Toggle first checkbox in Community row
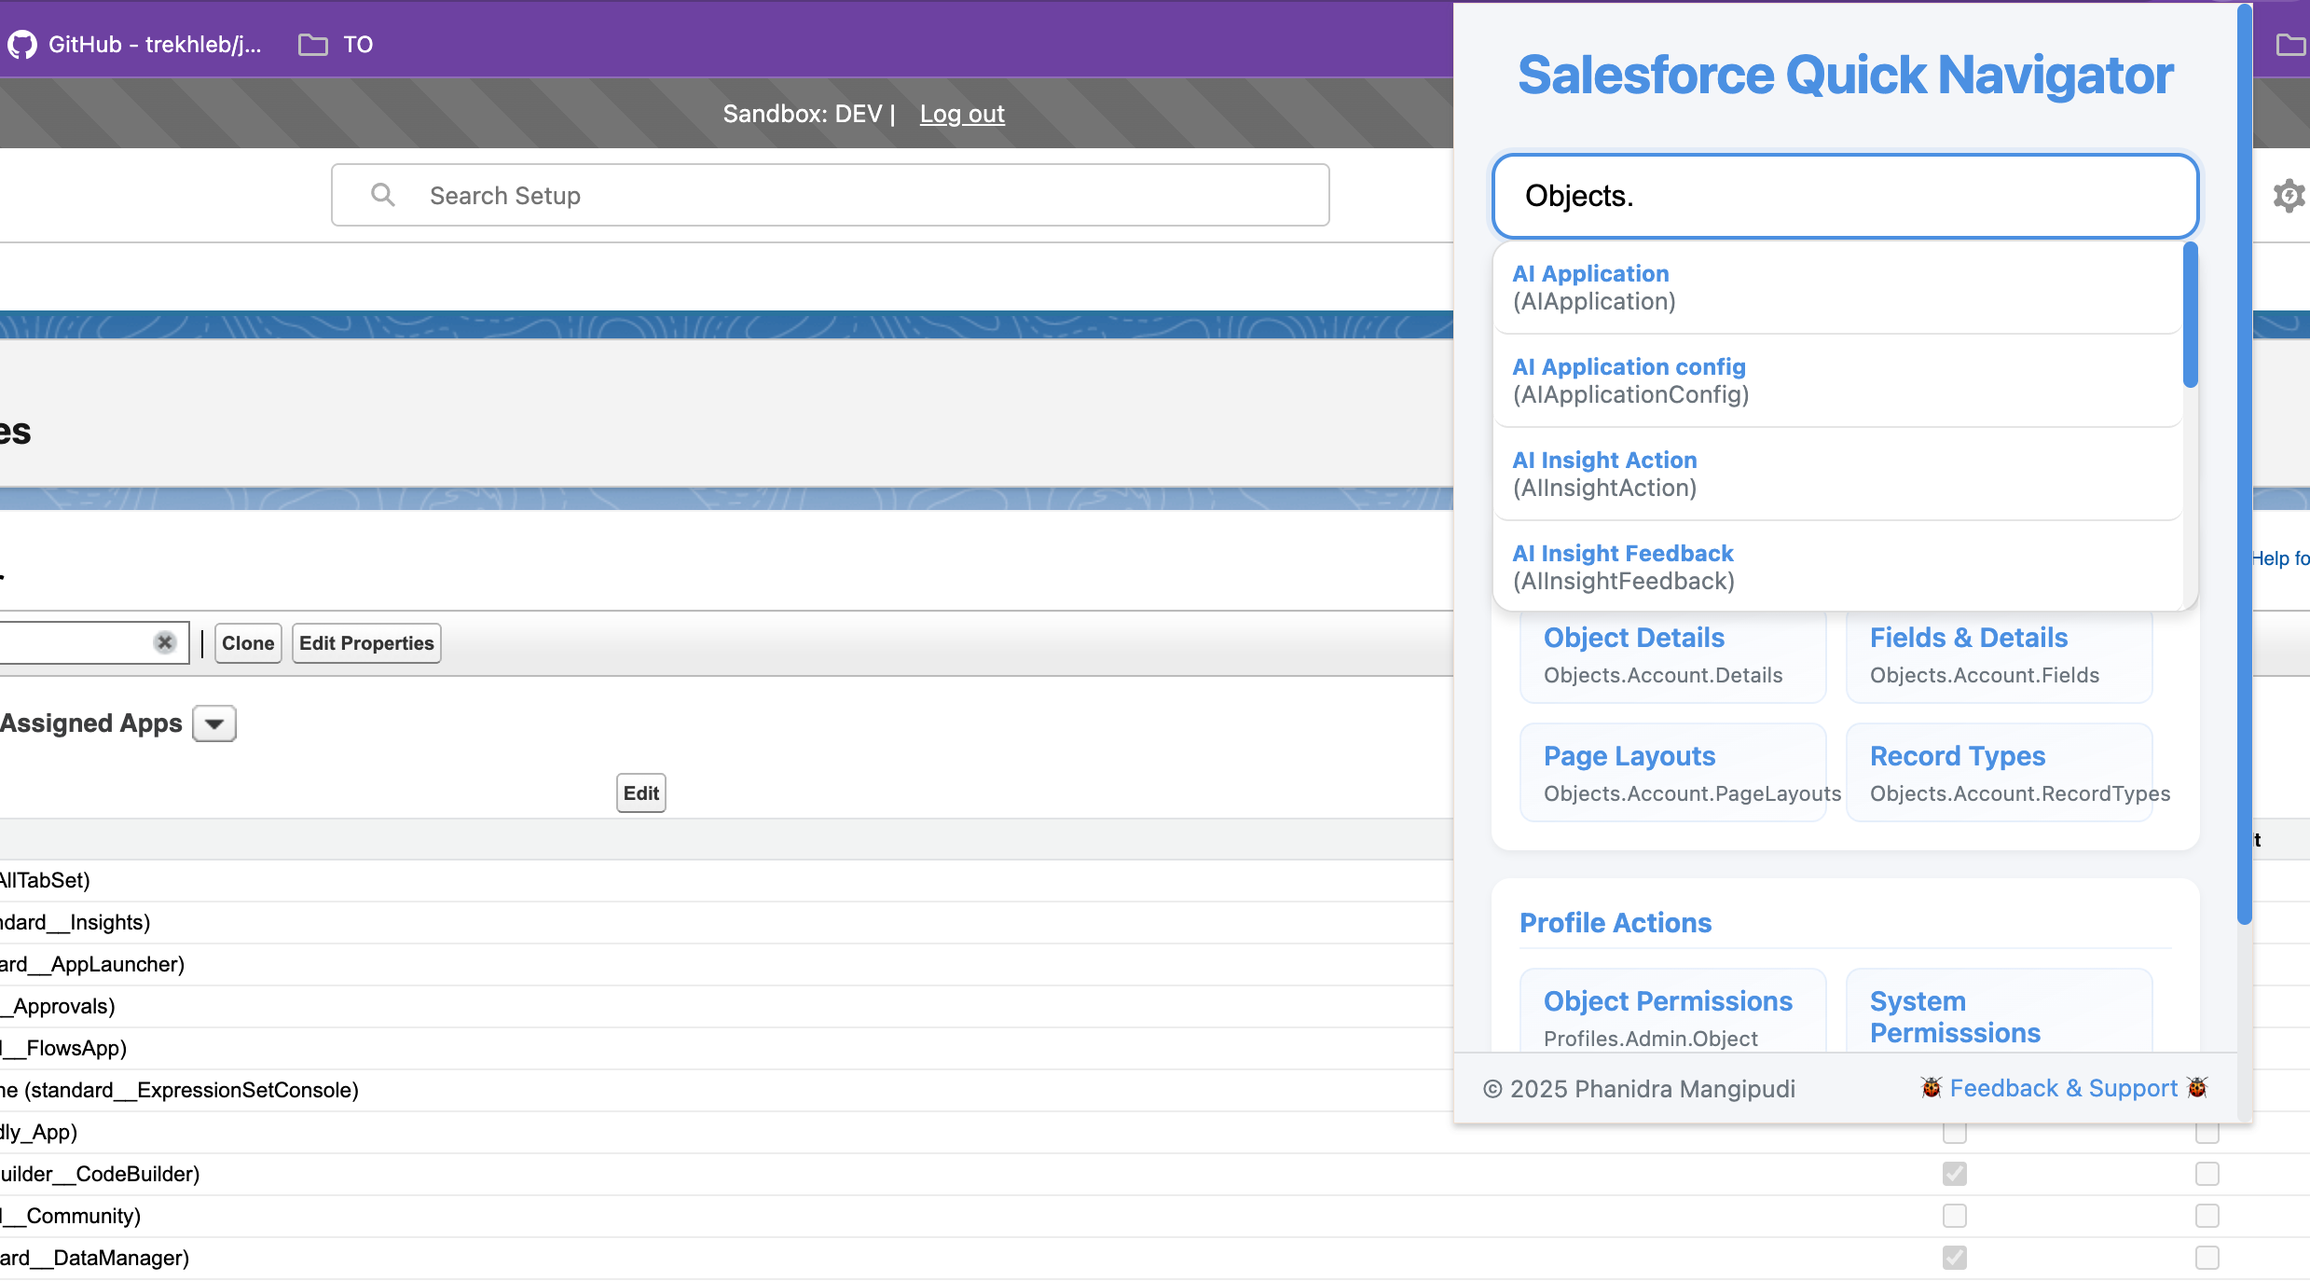This screenshot has width=2310, height=1281. tap(1955, 1216)
